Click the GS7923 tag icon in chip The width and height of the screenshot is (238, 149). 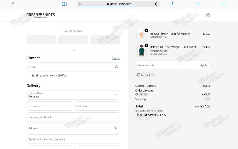139,75
